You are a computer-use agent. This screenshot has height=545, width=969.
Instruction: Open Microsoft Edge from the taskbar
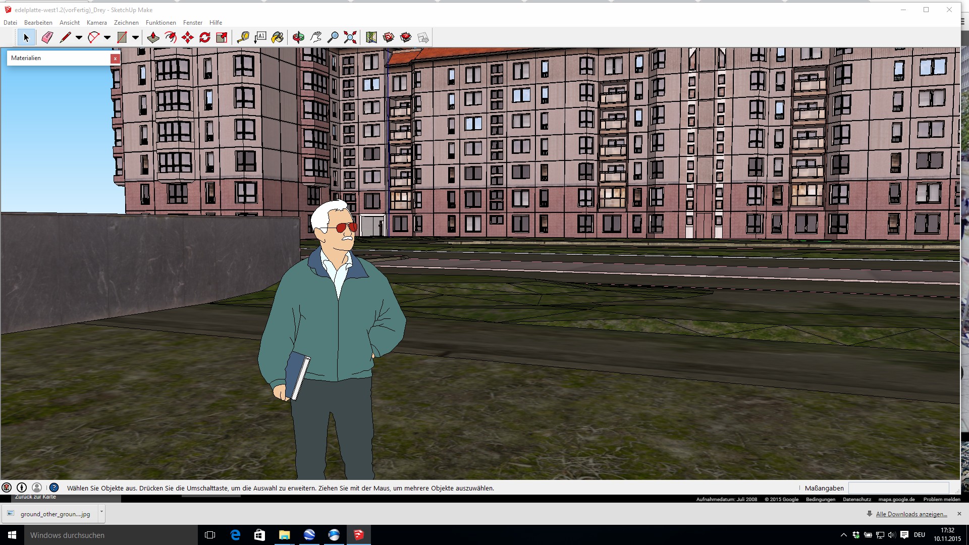pyautogui.click(x=235, y=535)
